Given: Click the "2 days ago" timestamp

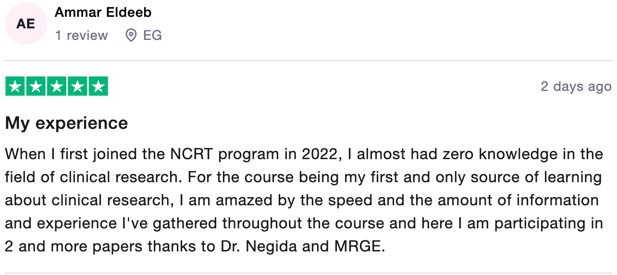Looking at the screenshot, I should (576, 87).
